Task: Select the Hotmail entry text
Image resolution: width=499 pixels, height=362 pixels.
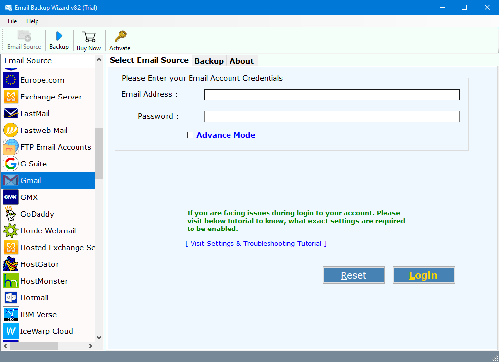Action: [35, 298]
